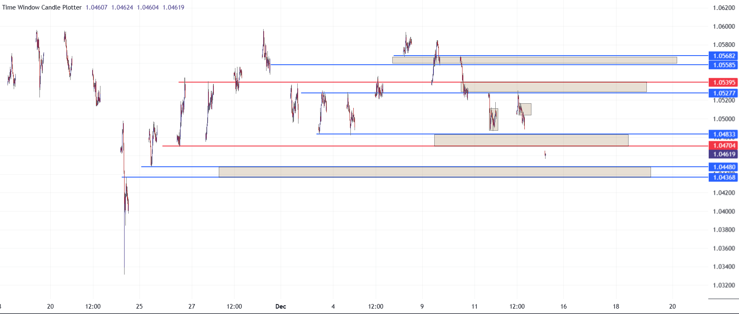Select date 9 on the time axis
The image size is (739, 314).
422,307
